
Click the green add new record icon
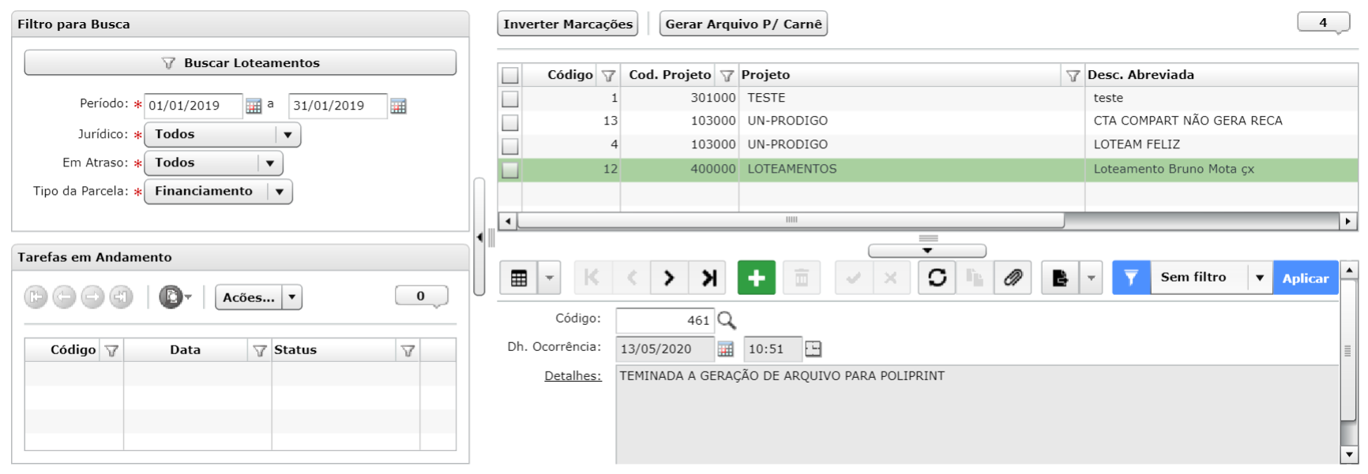point(756,278)
